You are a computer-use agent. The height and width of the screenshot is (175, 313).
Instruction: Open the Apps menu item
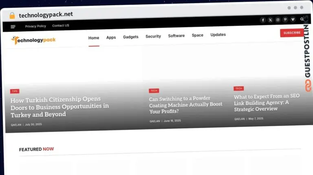point(111,38)
